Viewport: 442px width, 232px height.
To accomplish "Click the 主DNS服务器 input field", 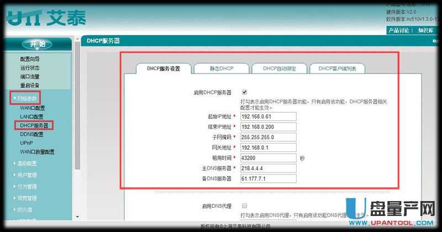I will point(269,168).
